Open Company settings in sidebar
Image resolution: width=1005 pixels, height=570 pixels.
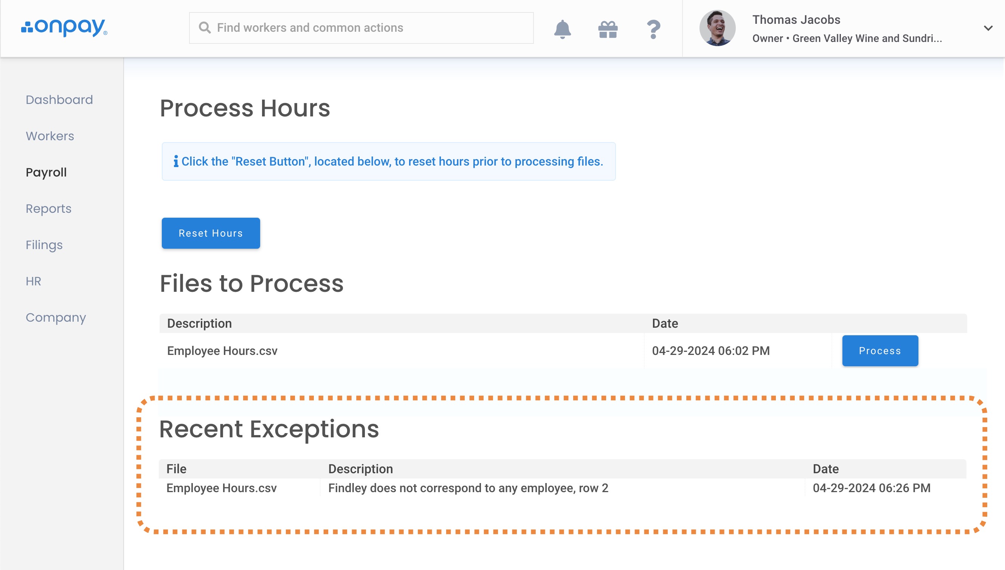pos(56,317)
